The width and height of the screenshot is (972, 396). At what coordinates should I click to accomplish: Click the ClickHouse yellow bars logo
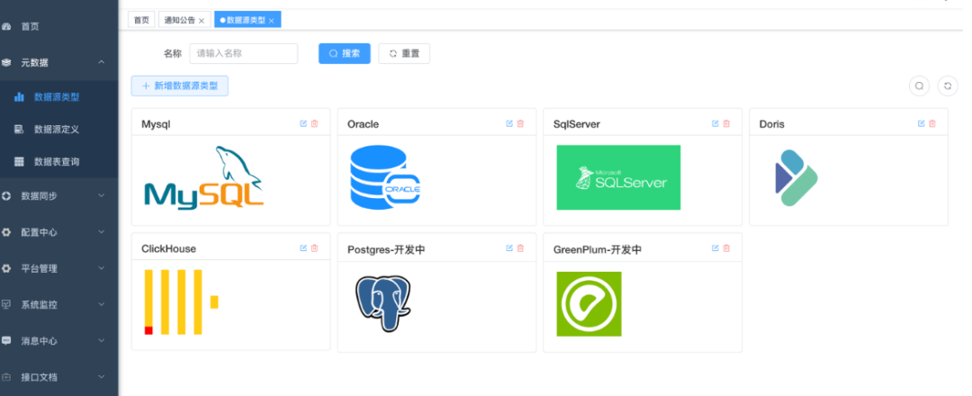[x=181, y=301]
